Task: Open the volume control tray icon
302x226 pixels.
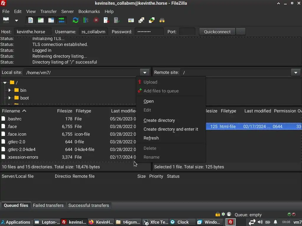Action: [x=260, y=222]
